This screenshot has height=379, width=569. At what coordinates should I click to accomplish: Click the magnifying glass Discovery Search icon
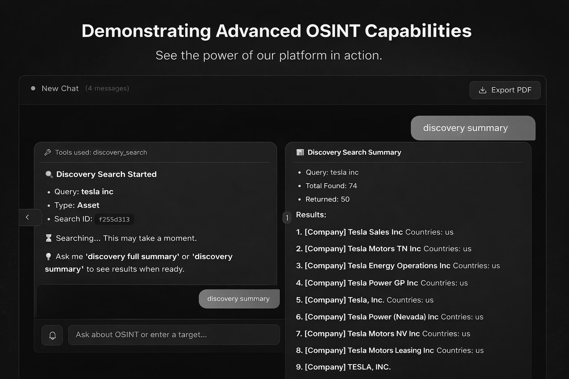49,174
